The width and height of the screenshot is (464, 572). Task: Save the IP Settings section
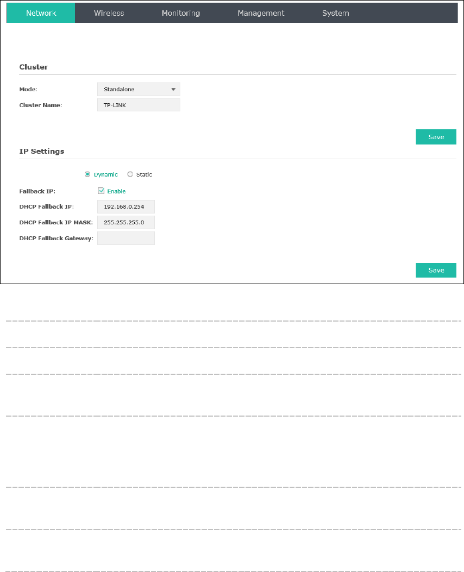point(436,270)
